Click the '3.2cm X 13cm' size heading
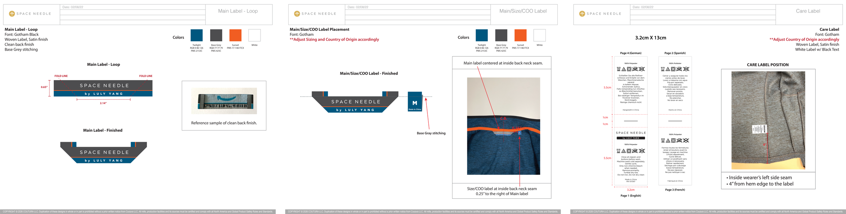The width and height of the screenshot is (846, 214). tap(651, 38)
